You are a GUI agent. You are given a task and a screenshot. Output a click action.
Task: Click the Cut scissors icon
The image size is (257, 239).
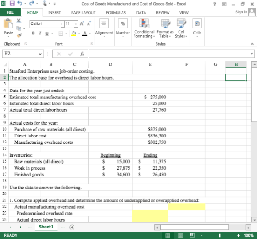tap(19, 21)
